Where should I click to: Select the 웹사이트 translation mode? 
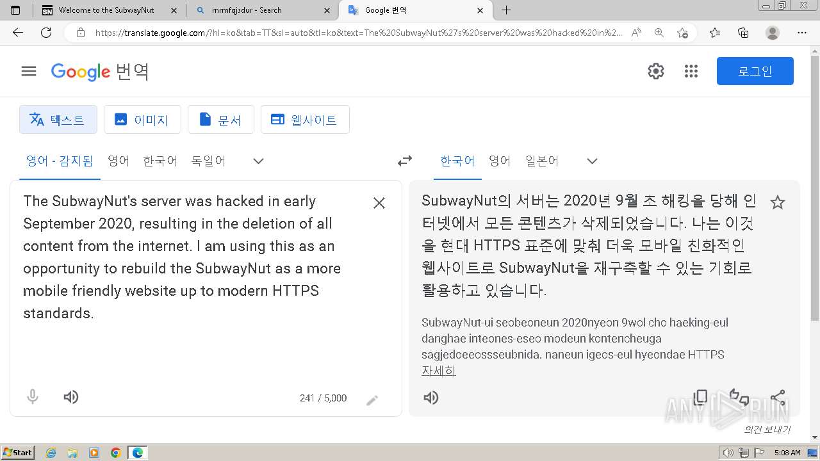[305, 120]
